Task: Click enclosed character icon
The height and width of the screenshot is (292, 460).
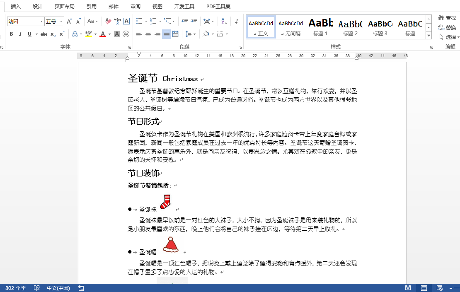Action: [126, 34]
